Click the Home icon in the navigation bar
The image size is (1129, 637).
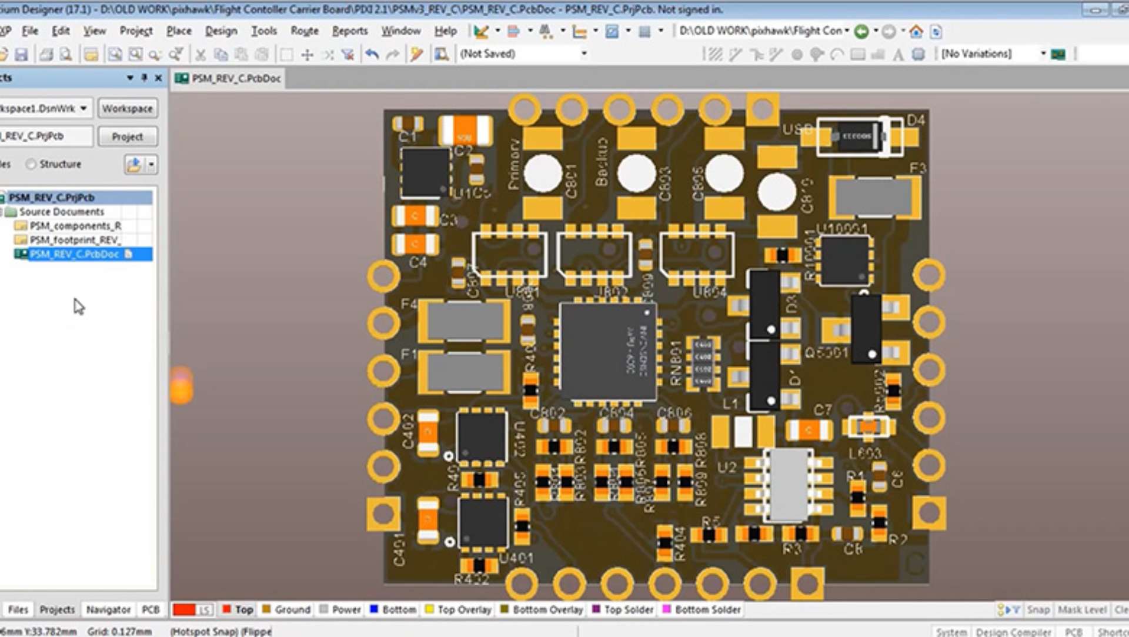[916, 31]
